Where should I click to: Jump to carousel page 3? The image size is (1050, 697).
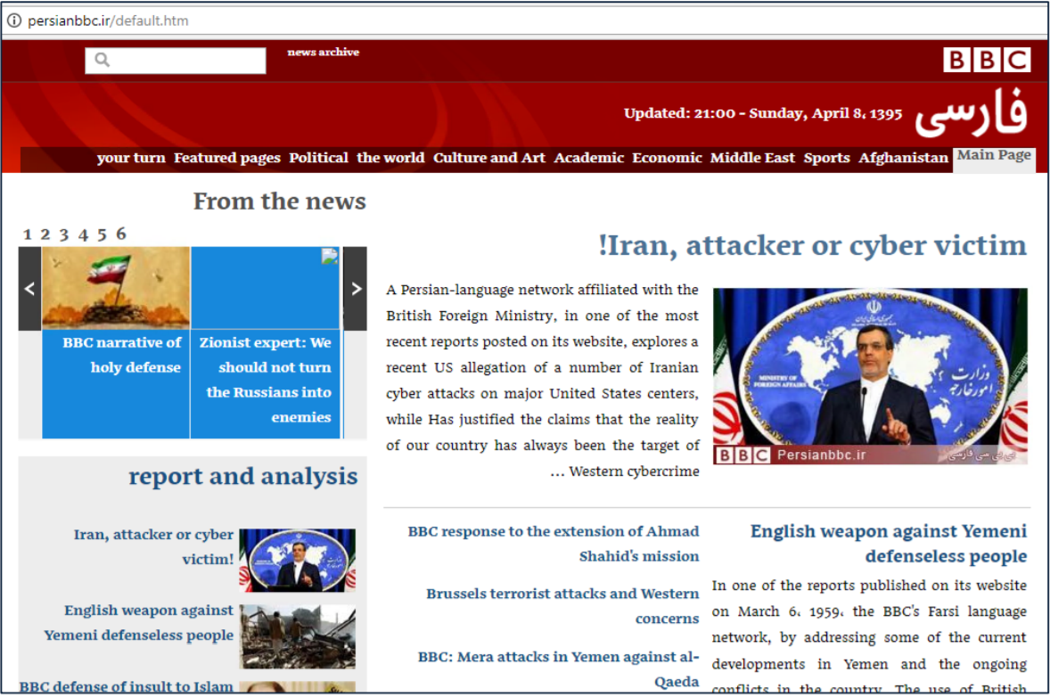click(x=63, y=234)
